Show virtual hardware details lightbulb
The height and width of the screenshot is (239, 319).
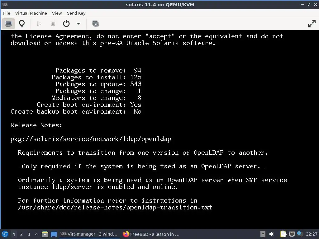coord(22,24)
